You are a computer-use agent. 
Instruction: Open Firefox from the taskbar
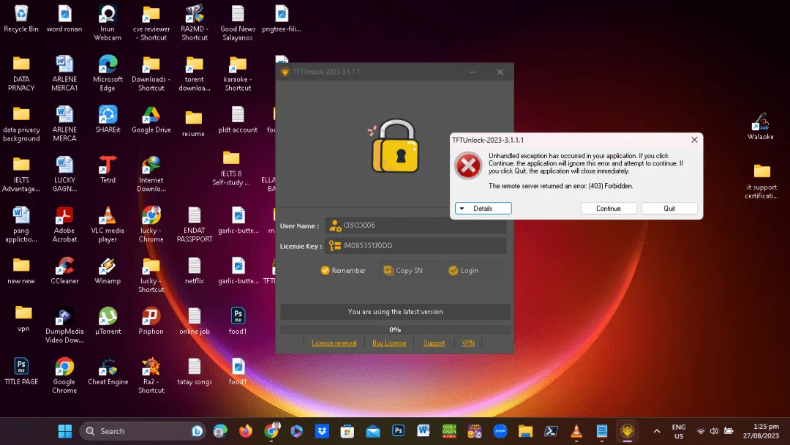(x=245, y=431)
